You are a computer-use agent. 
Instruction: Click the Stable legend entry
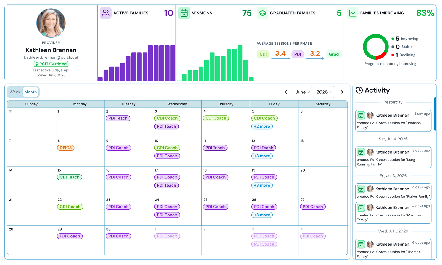pyautogui.click(x=402, y=47)
